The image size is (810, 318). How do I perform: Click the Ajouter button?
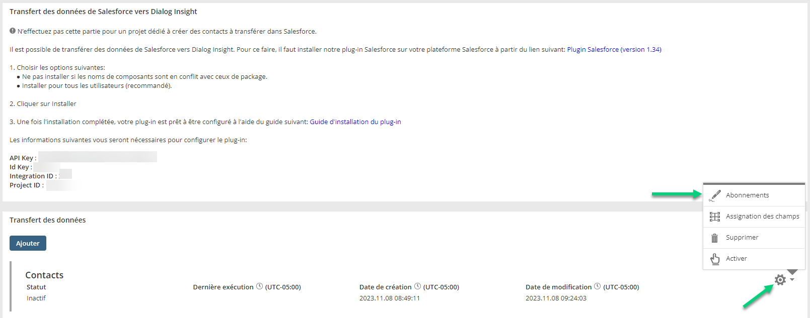click(28, 243)
